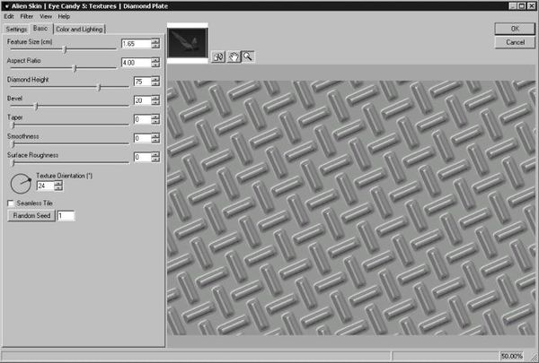539x363 pixels.
Task: Select the Hand pan tool
Action: [232, 56]
